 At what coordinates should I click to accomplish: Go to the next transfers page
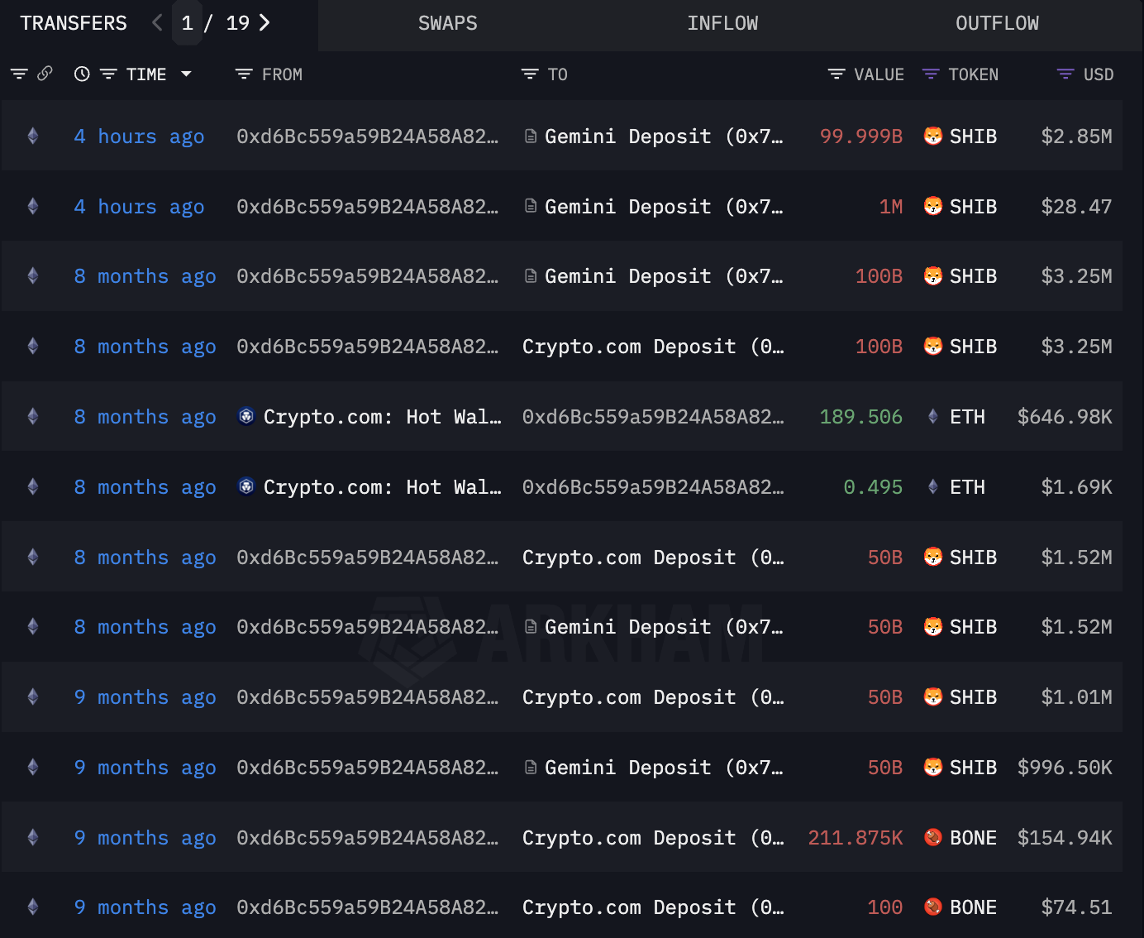tap(265, 22)
